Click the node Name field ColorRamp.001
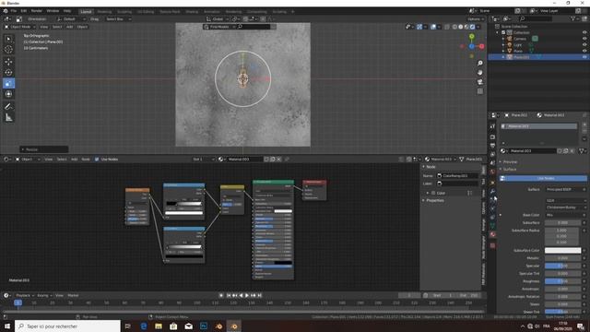 pyautogui.click(x=457, y=176)
